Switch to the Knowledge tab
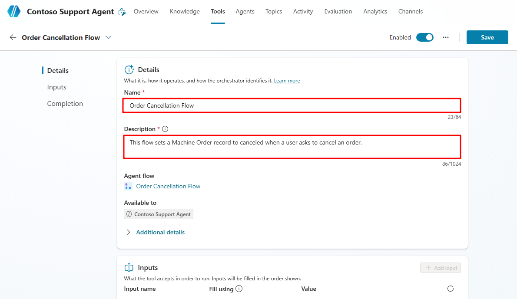The height and width of the screenshot is (299, 517). 185,12
